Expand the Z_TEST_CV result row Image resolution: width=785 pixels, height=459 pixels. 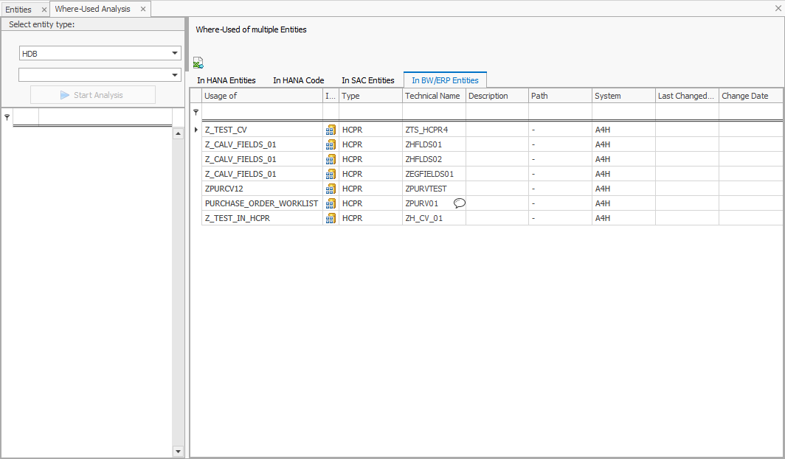point(195,130)
